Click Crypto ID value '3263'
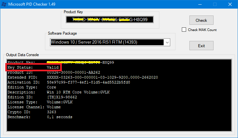This screenshot has width=238, height=138. [52, 112]
